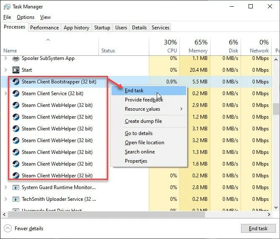Screen dimensions: 280x239
Task: Open the Options menu
Action: coord(26,17)
